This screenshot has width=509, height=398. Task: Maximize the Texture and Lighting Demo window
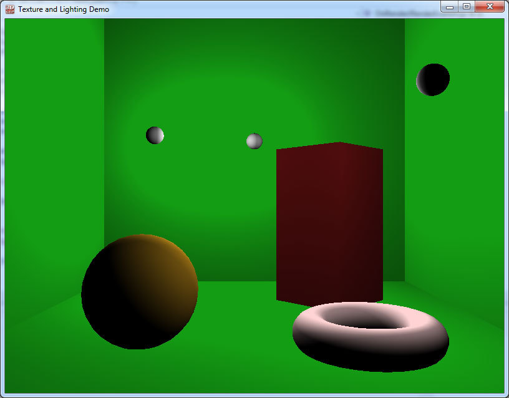click(466, 6)
